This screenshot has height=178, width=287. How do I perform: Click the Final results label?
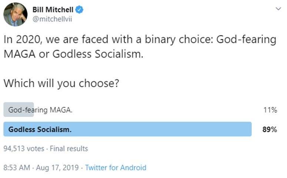point(69,148)
